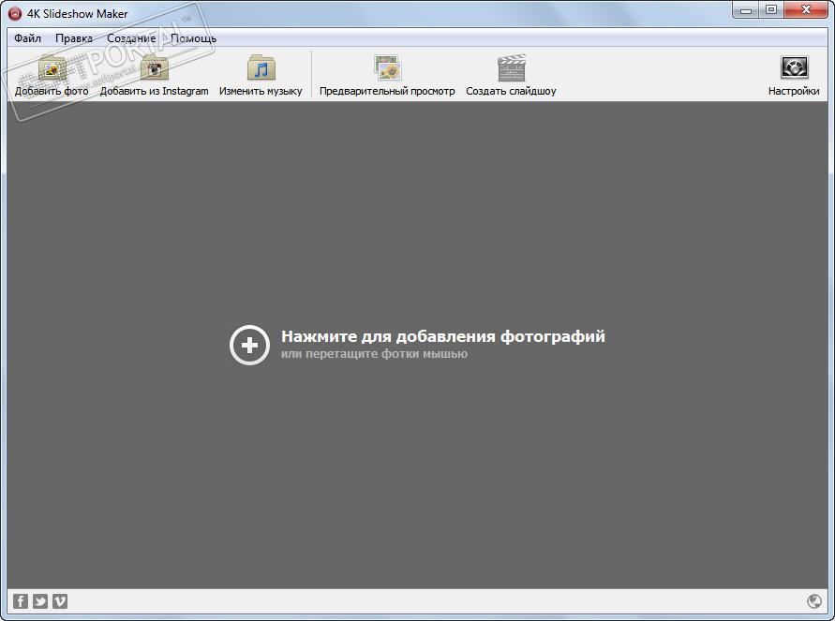
Task: Click the Добавить фото toolbar icon
Action: [x=52, y=68]
